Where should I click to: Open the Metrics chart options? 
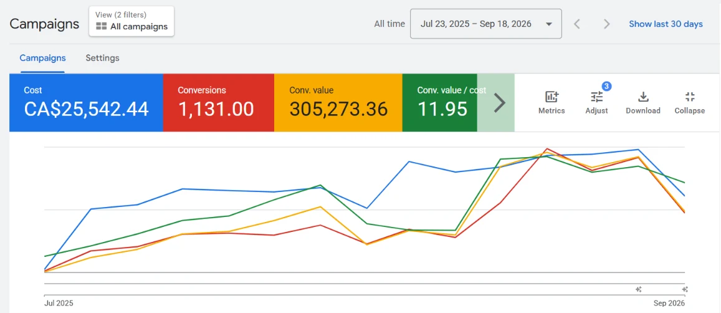(551, 103)
